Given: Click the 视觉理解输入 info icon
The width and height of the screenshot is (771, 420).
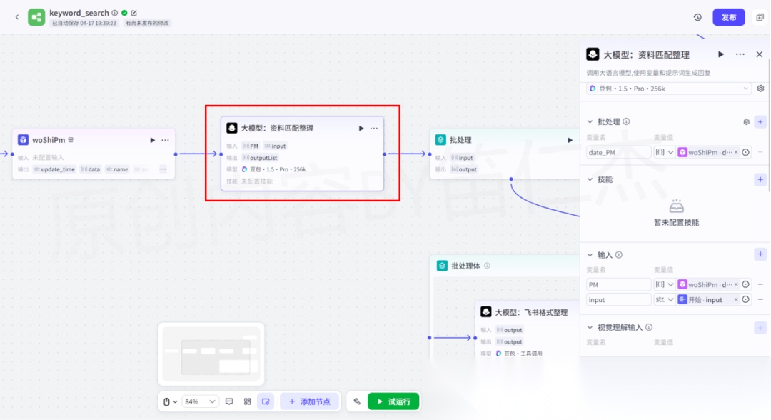Looking at the screenshot, I should coord(648,327).
